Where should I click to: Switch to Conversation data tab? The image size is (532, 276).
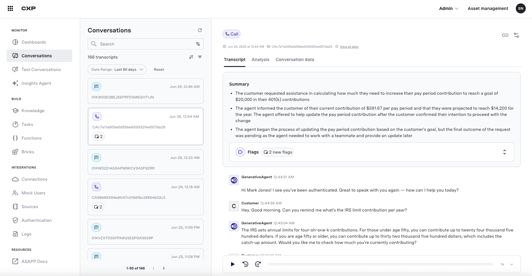(x=295, y=59)
